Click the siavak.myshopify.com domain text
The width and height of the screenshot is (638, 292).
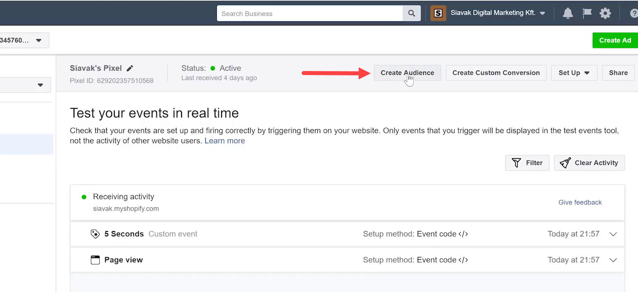tap(126, 209)
